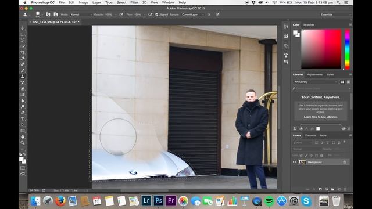Image resolution: width=372 pixels, height=209 pixels.
Task: Open the Layer menu
Action: point(96,2)
